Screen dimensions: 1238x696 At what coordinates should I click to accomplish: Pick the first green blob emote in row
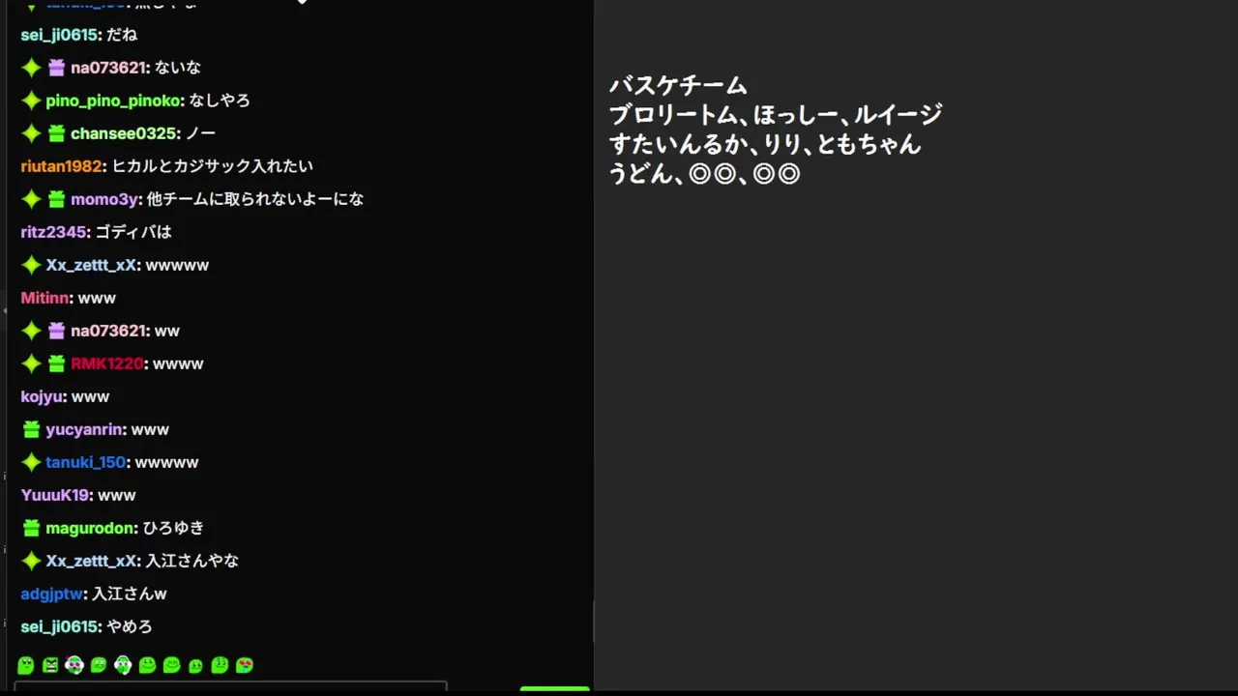click(26, 665)
